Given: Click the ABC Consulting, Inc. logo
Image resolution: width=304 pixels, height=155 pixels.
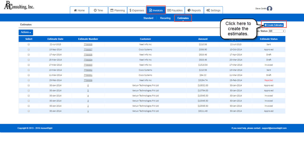Looking at the screenshot, I should pos(19,5).
